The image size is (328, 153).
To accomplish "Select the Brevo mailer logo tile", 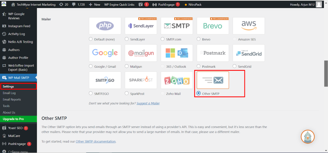I will pos(213,26).
